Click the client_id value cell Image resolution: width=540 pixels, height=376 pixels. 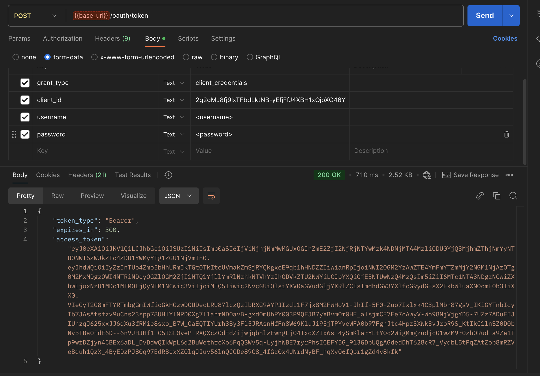[270, 100]
